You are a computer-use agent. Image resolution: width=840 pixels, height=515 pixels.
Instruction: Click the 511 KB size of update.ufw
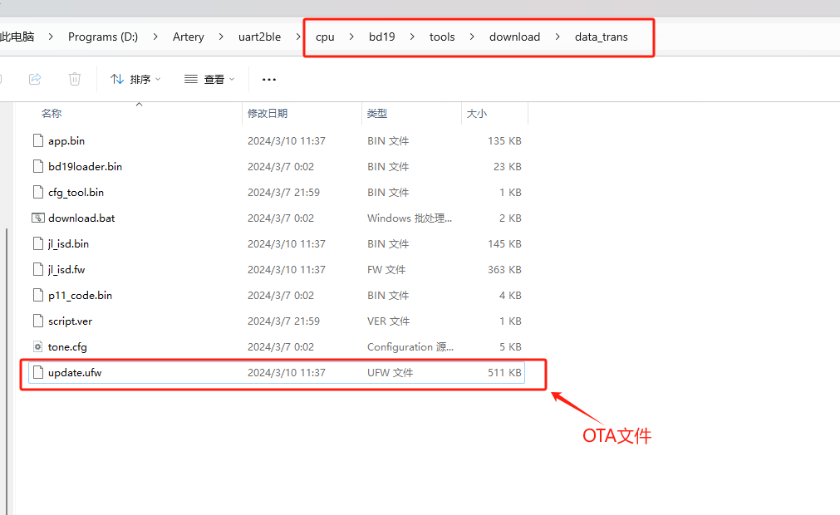coord(504,373)
